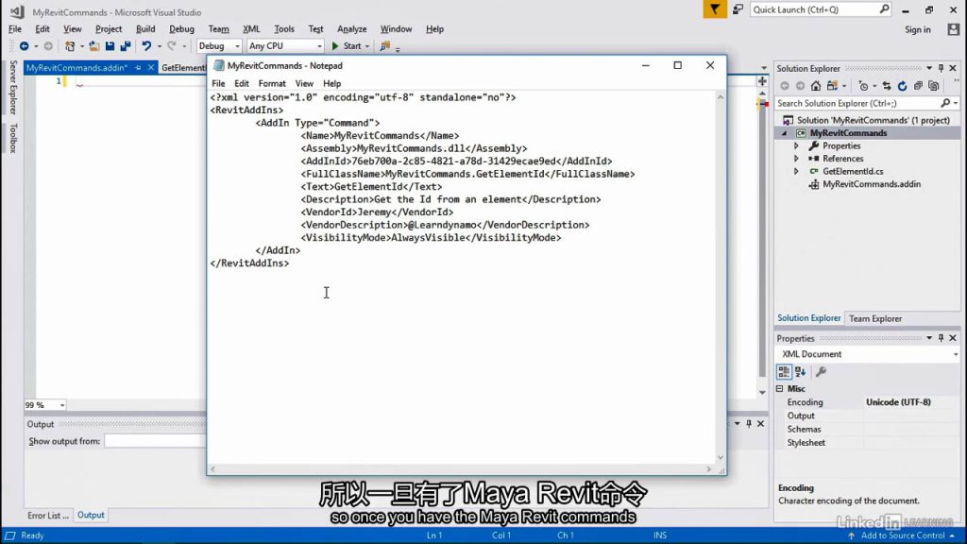Click the Alphabetical sort icon in Properties
This screenshot has height=544, width=967.
pyautogui.click(x=801, y=372)
